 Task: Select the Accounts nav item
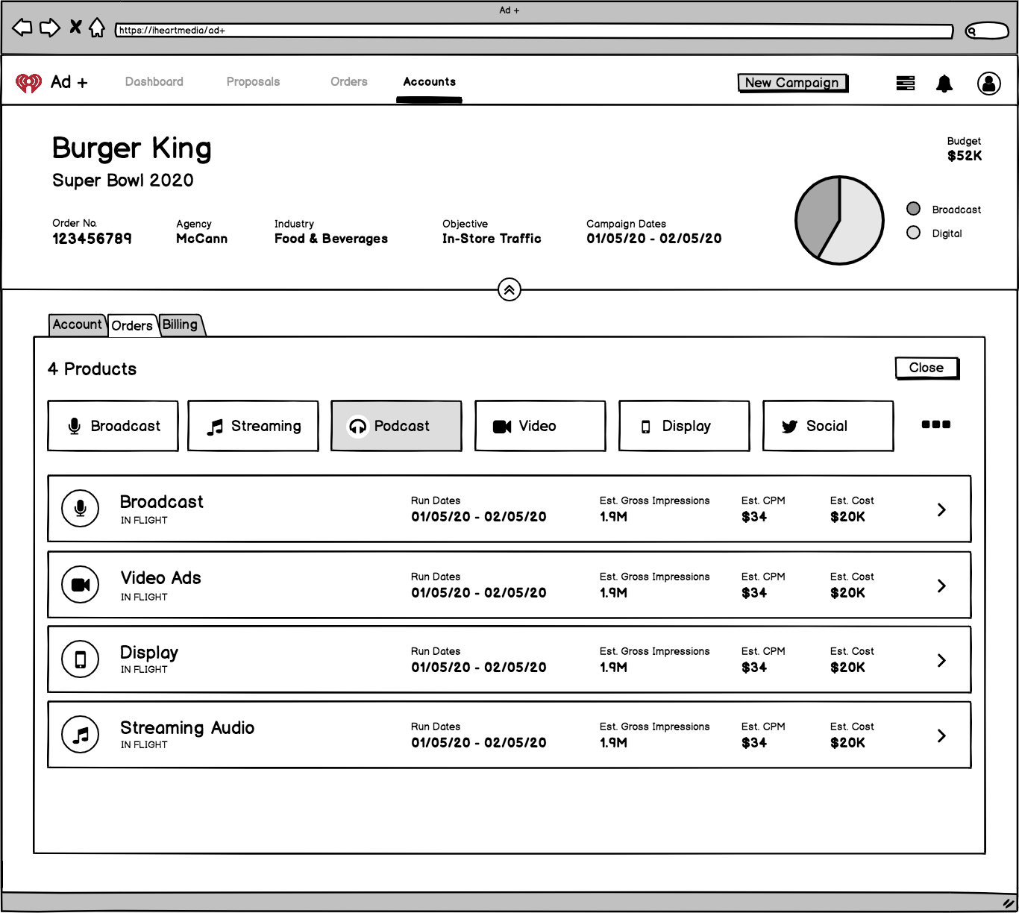[430, 82]
